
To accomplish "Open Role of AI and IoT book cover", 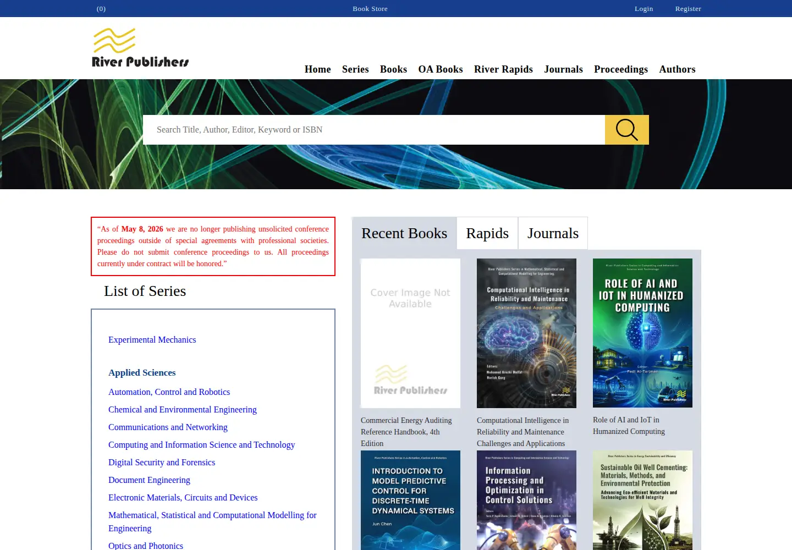I will pos(642,333).
